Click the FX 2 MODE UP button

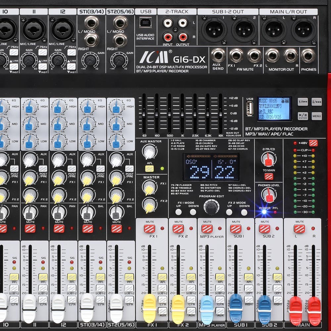coord(229,212)
